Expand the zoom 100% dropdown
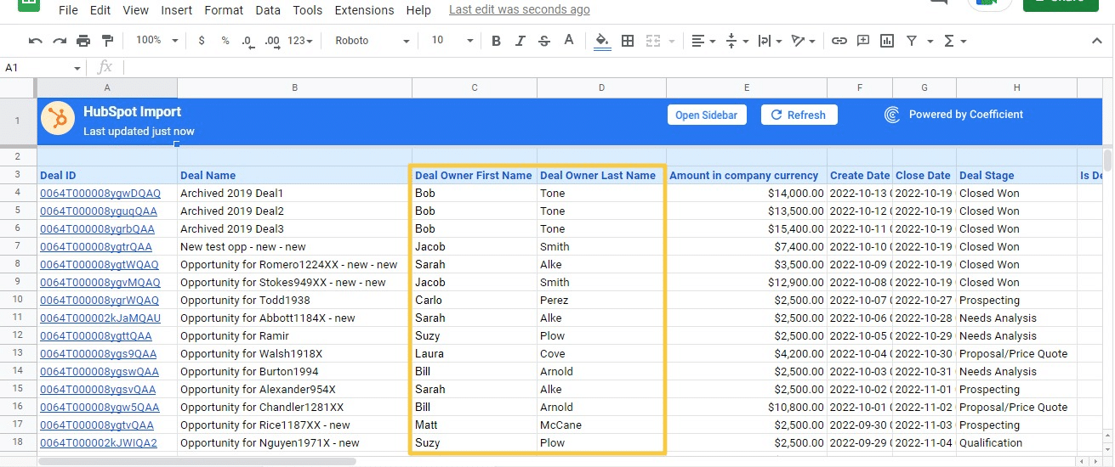Viewport: 1115px width, 467px height. 157,41
